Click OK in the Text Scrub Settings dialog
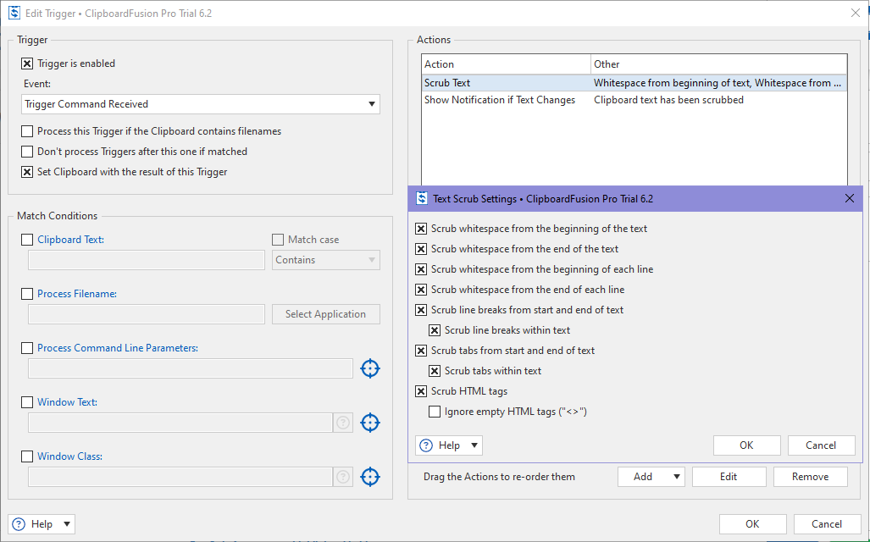Image resolution: width=870 pixels, height=542 pixels. (746, 445)
